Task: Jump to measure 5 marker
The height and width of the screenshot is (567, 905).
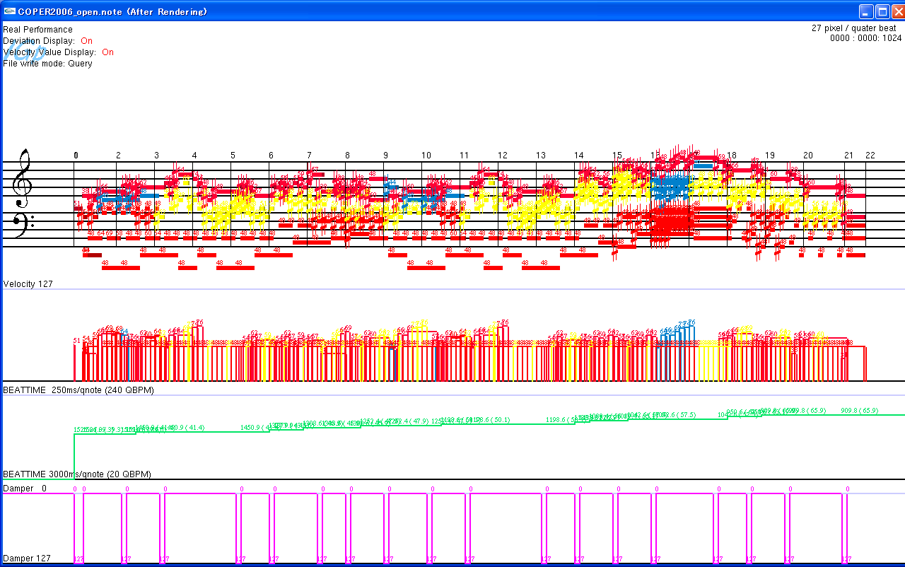Action: click(x=233, y=156)
